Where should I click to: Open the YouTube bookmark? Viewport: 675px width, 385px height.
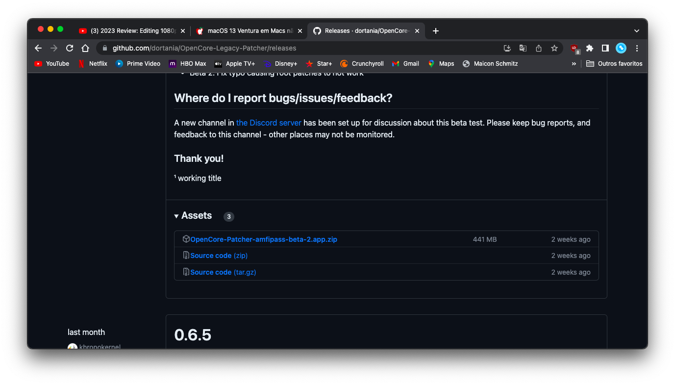52,64
